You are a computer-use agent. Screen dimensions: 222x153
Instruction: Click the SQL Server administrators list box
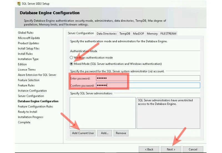coord(102,113)
